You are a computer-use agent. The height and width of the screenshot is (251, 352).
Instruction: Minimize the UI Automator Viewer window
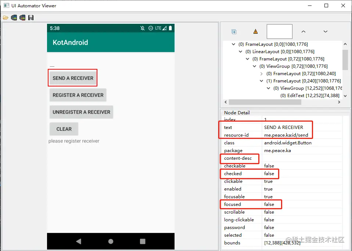tap(310, 5)
